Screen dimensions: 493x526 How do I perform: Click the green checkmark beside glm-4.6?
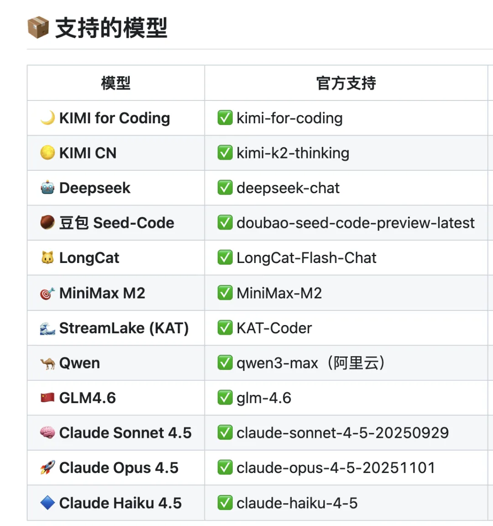[225, 398]
